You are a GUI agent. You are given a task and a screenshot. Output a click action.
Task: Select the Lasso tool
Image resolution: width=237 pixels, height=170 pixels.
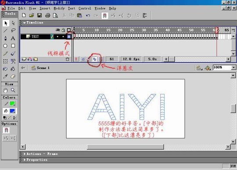coord(13,31)
